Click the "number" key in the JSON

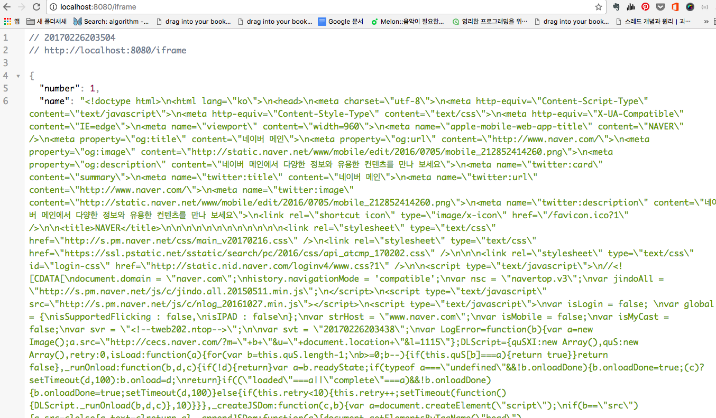59,88
